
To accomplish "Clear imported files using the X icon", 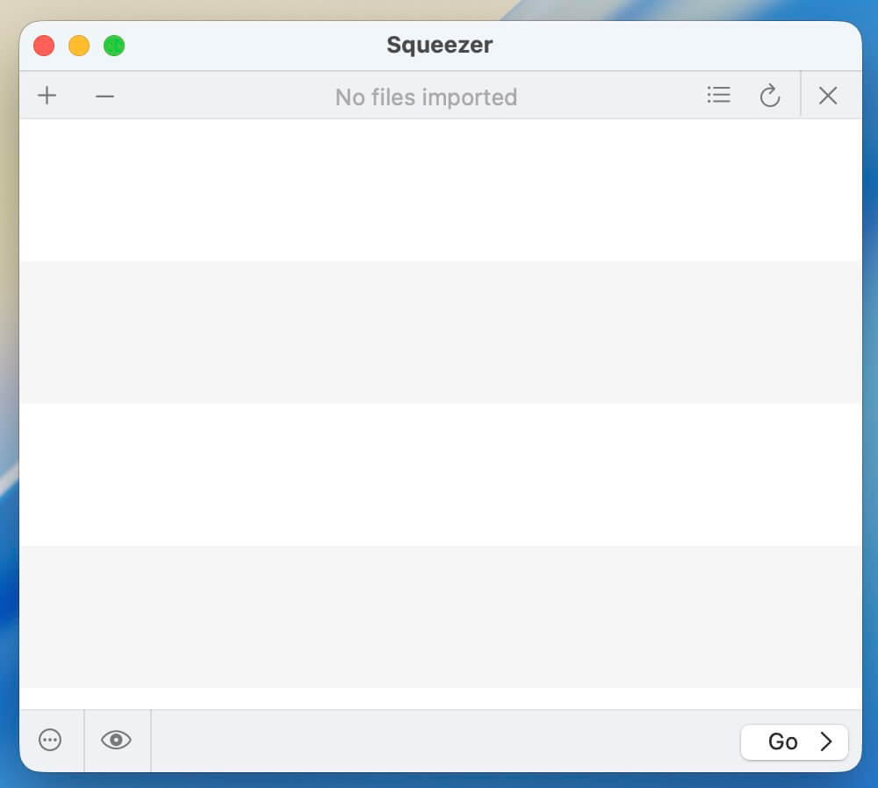I will click(827, 96).
